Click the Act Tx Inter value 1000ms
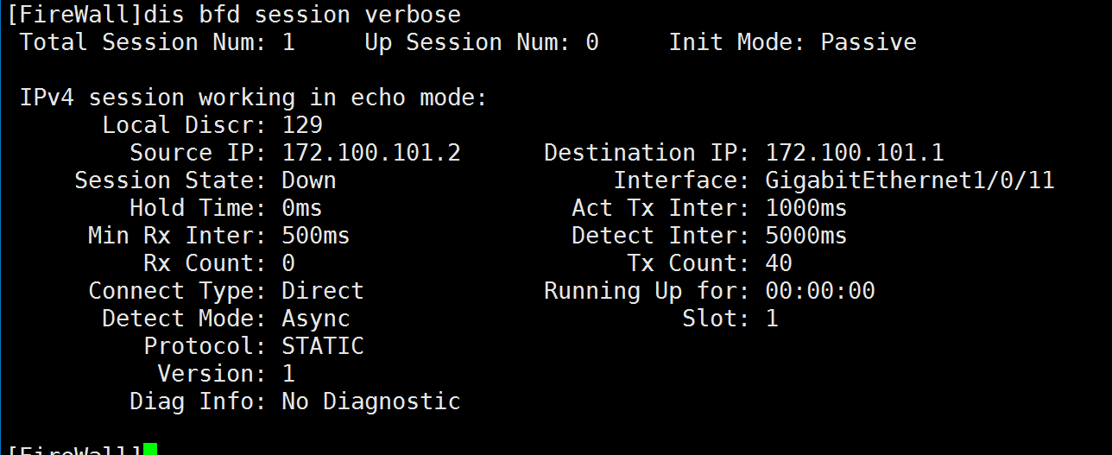The image size is (1112, 455). coord(806,208)
